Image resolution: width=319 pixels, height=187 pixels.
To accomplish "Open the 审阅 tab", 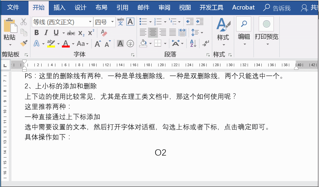I will 164,8.
